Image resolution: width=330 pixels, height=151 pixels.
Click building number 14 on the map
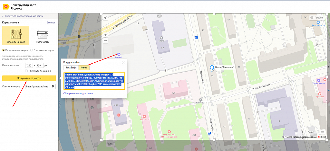pyautogui.click(x=212, y=75)
